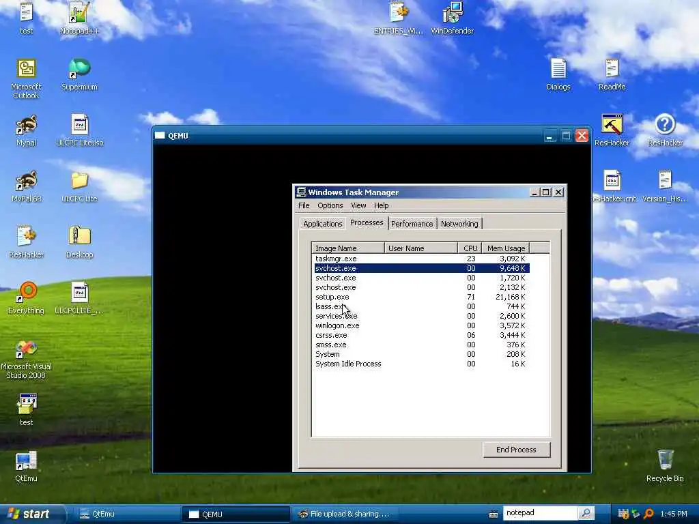Click the search magnifier button in taskbar

[x=586, y=513]
